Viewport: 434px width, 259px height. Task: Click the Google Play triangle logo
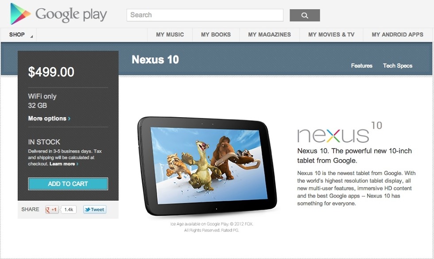tap(20, 14)
